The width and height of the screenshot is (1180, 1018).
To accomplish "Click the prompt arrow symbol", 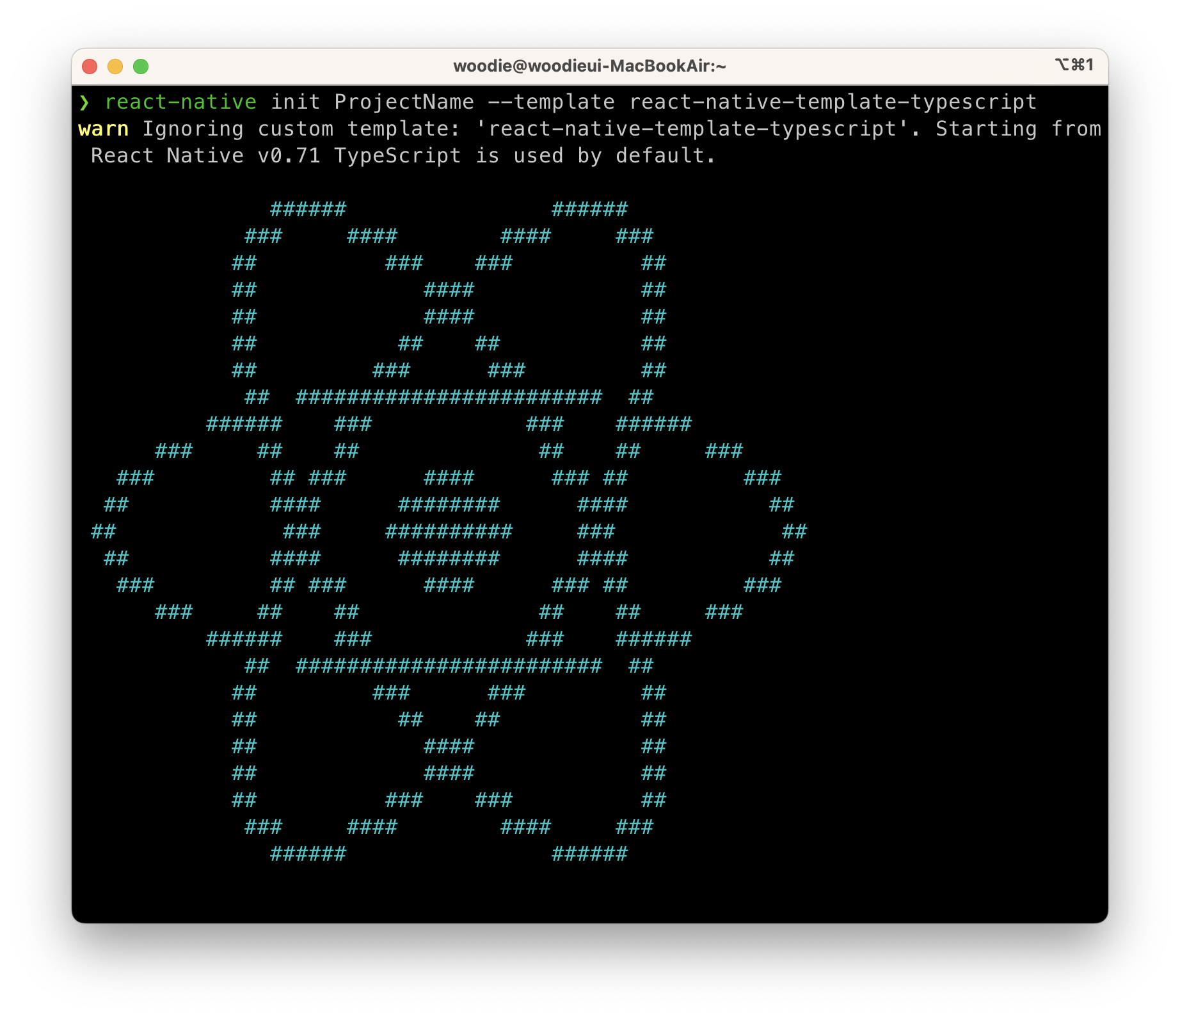I will click(x=84, y=102).
